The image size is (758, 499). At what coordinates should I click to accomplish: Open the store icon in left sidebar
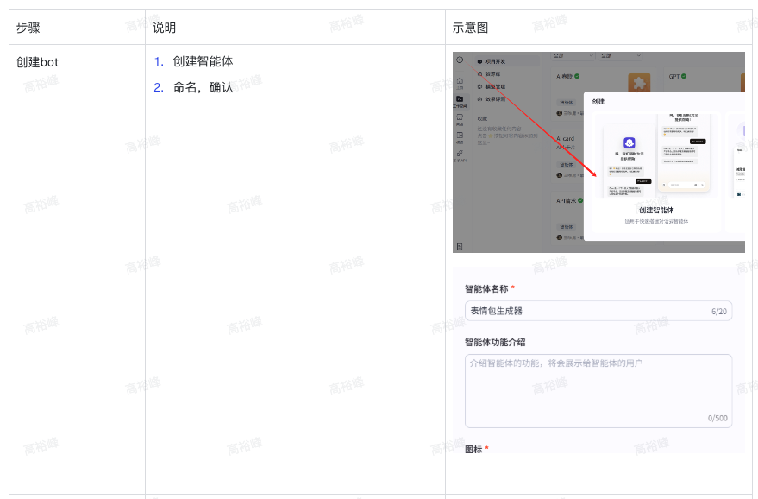460,117
